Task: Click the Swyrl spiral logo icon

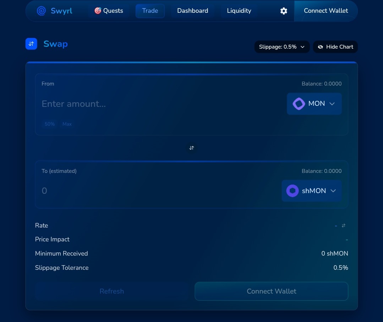Action: 41,11
